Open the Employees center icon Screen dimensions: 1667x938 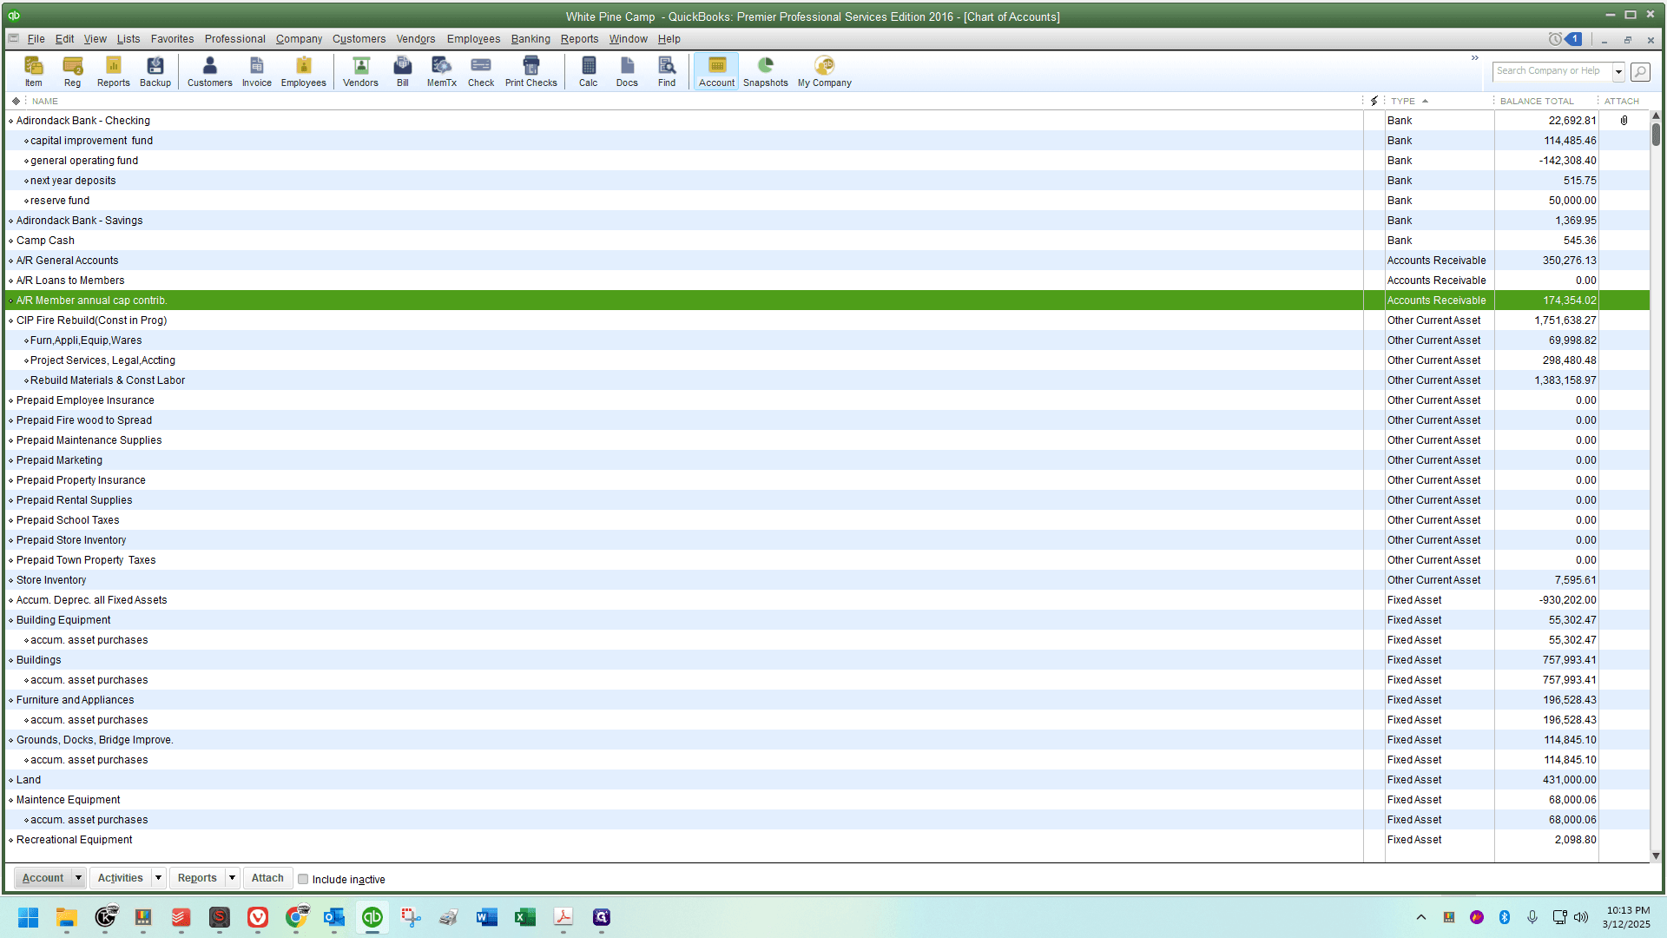[303, 71]
